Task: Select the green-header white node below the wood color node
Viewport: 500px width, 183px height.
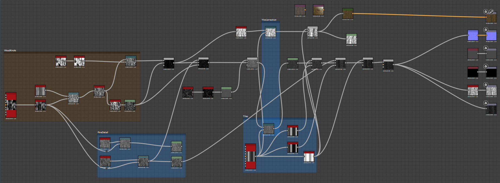Action: click(x=351, y=39)
